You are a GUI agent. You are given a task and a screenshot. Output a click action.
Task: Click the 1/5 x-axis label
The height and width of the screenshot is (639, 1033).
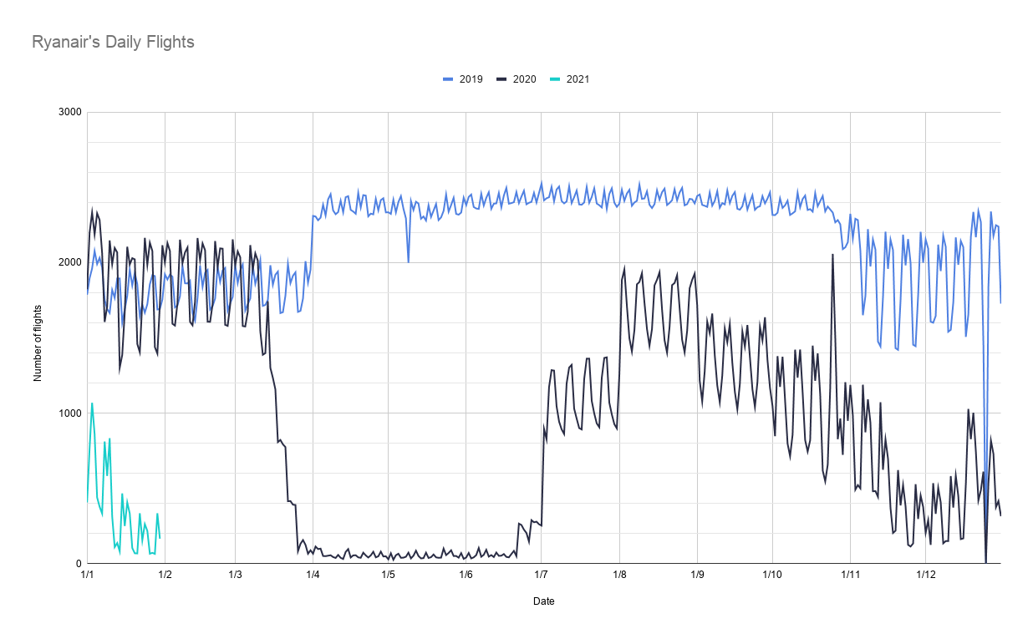tap(388, 576)
